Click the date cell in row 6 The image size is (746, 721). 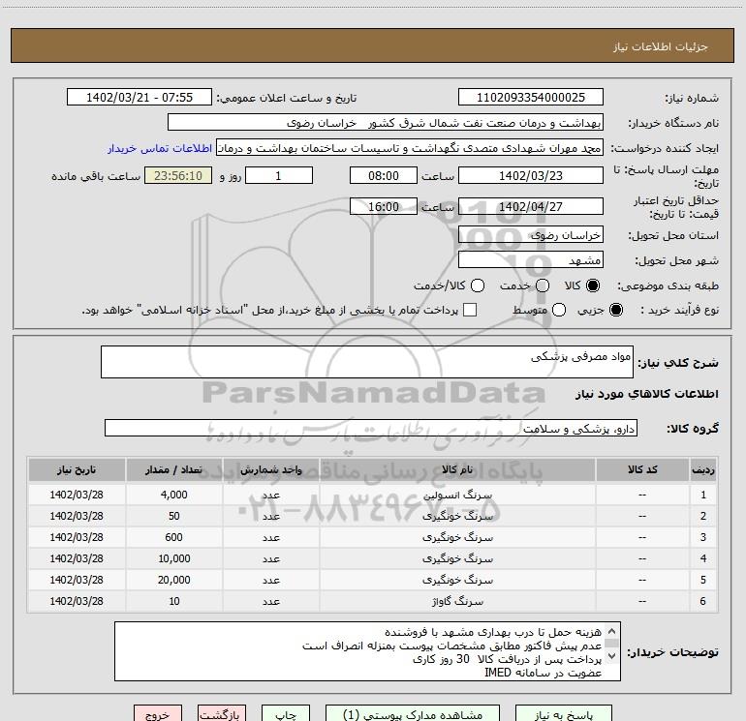coord(77,602)
